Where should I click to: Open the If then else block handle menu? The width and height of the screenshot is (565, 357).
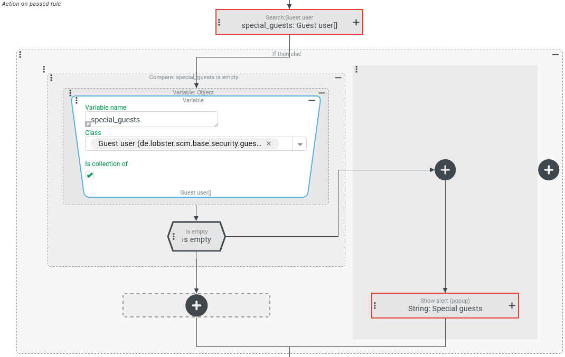20,54
